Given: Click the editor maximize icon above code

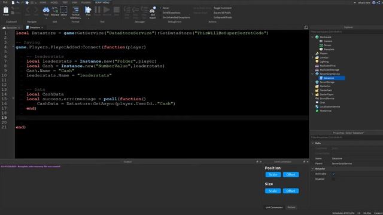Looking at the screenshot, I should [x=306, y=27].
